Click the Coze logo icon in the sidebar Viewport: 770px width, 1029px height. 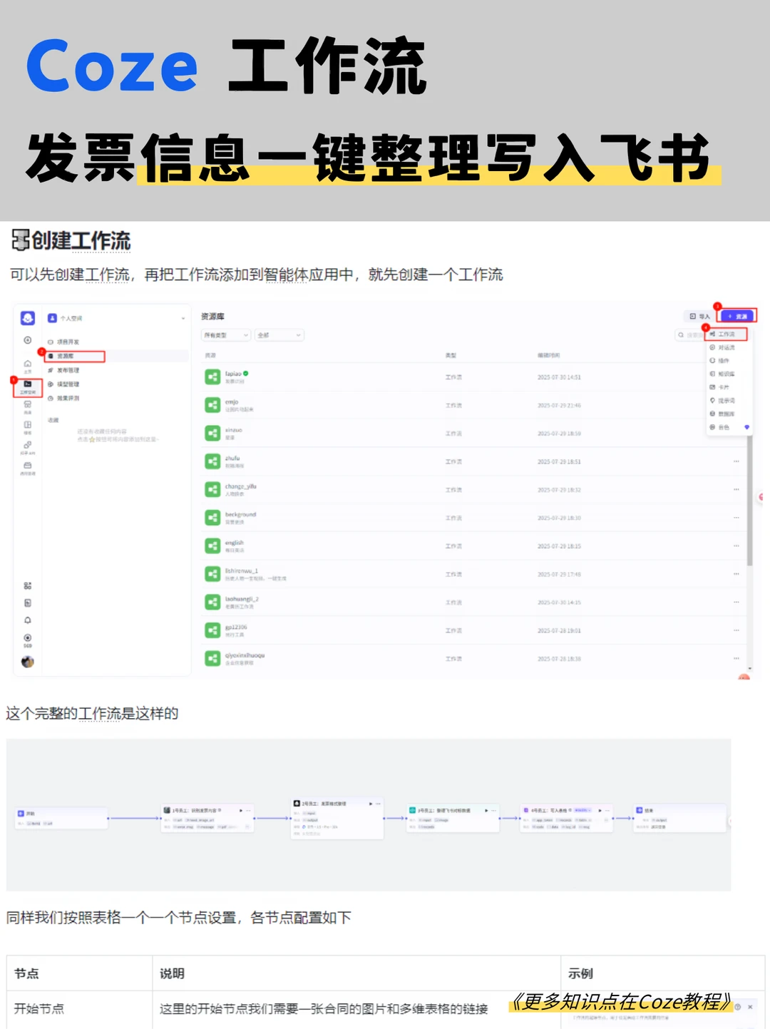coord(28,318)
